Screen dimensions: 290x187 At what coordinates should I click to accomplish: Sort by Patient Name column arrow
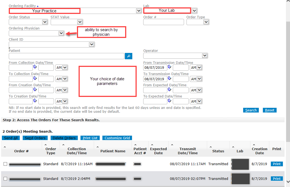(x=97, y=147)
